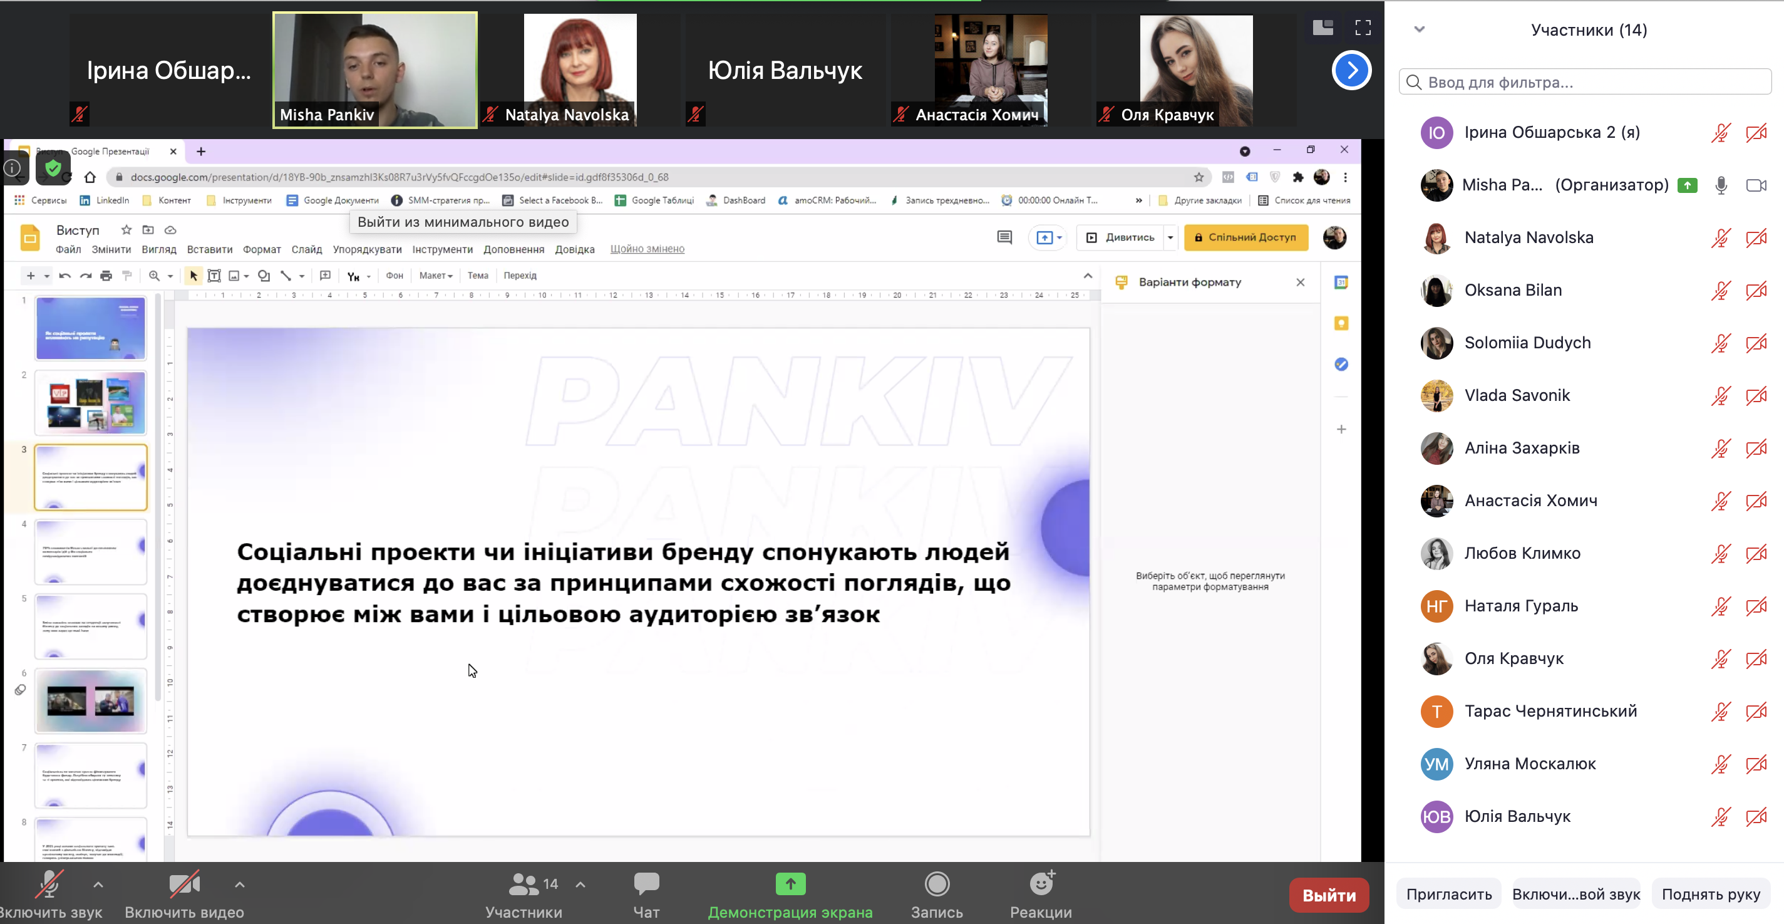Click the Спільний Доступ button
Image resolution: width=1784 pixels, height=924 pixels.
(x=1246, y=237)
